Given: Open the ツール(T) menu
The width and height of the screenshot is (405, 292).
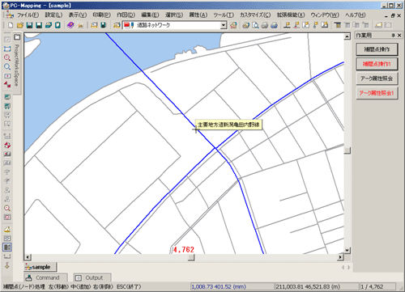Looking at the screenshot, I should click(x=224, y=15).
